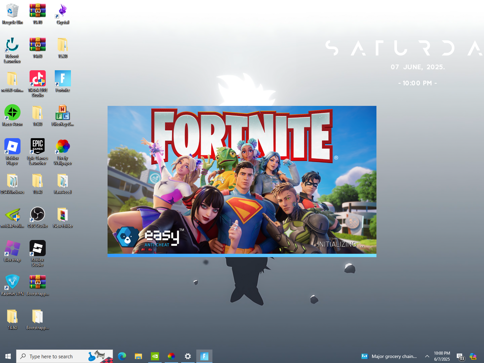
Task: Select the 17.30 folder icon
Action: click(x=38, y=116)
